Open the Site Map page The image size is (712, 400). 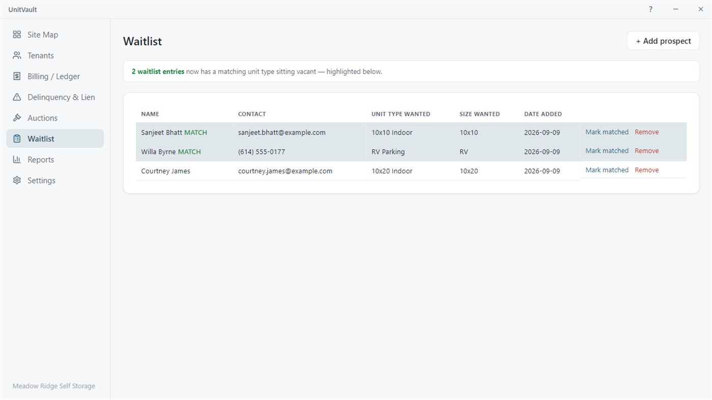pos(55,35)
